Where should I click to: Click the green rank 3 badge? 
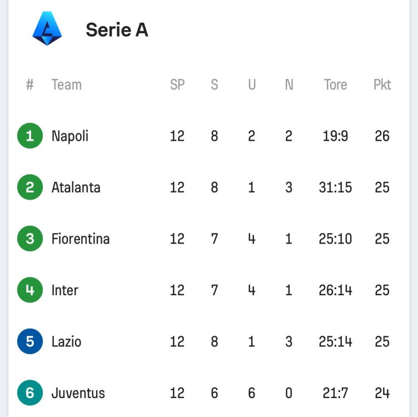[30, 239]
